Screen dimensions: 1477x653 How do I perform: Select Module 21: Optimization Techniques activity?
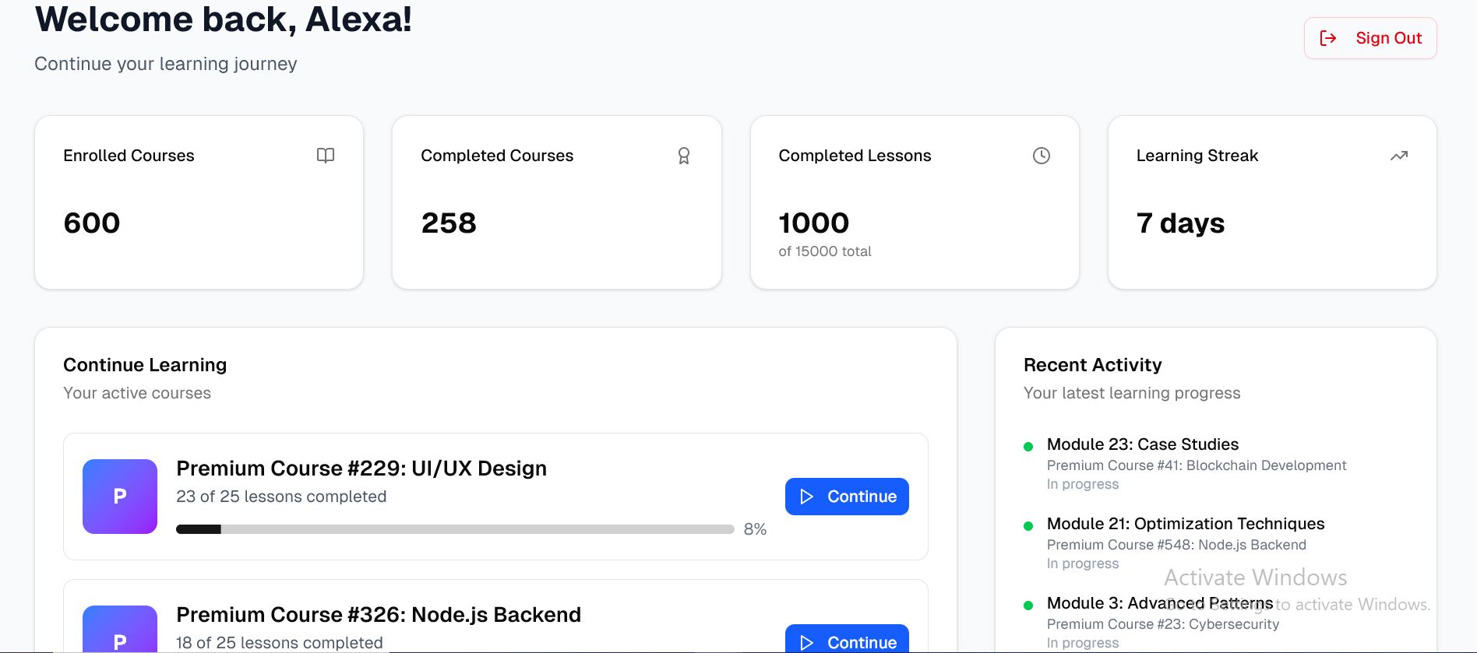point(1186,524)
